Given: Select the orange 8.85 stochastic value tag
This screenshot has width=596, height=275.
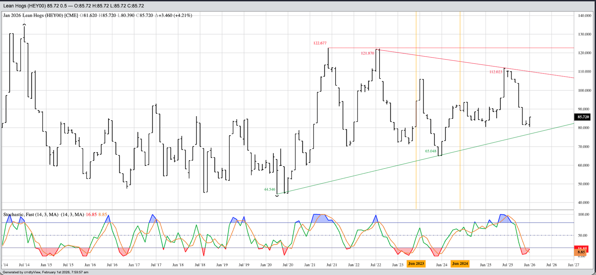Looking at the screenshot, I should click(581, 253).
